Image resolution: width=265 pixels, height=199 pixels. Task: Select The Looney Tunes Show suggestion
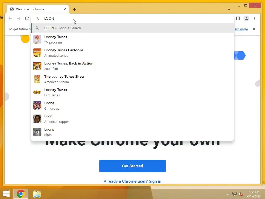[x=133, y=79]
